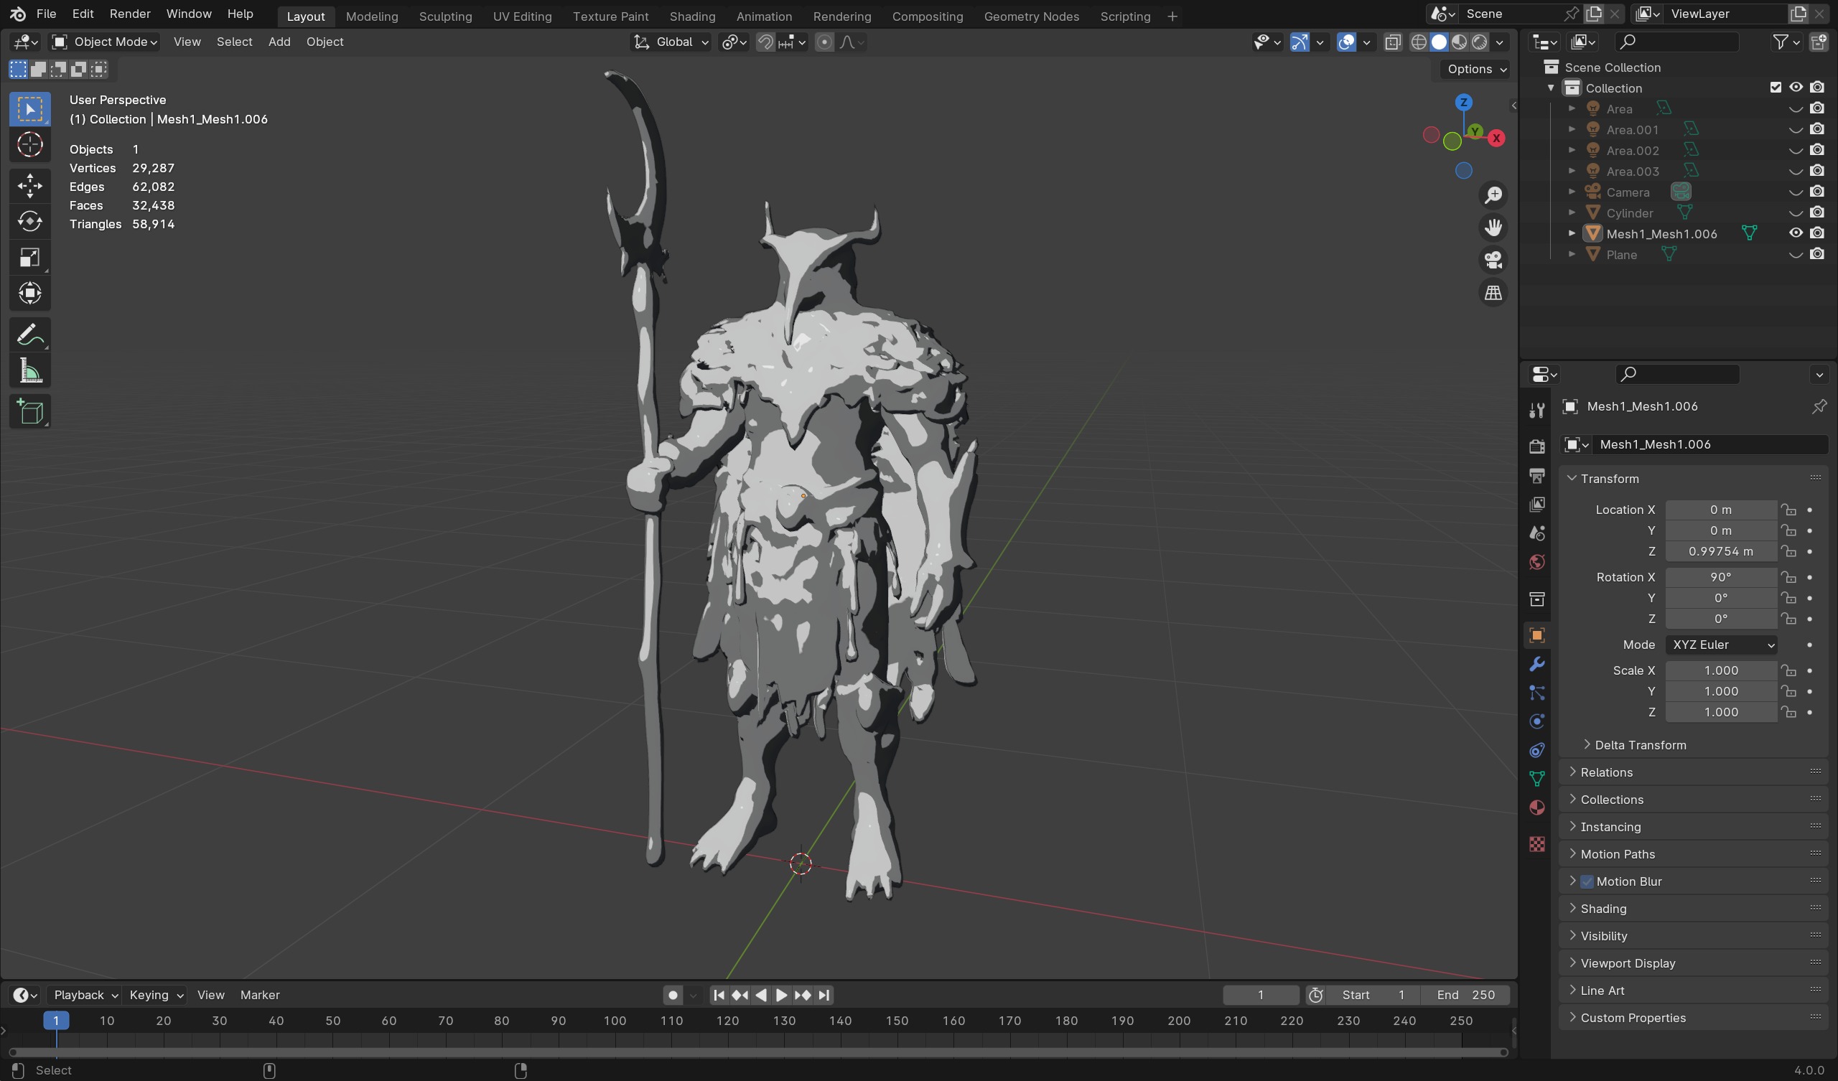
Task: Open the Physics properties tab
Action: (x=1536, y=721)
